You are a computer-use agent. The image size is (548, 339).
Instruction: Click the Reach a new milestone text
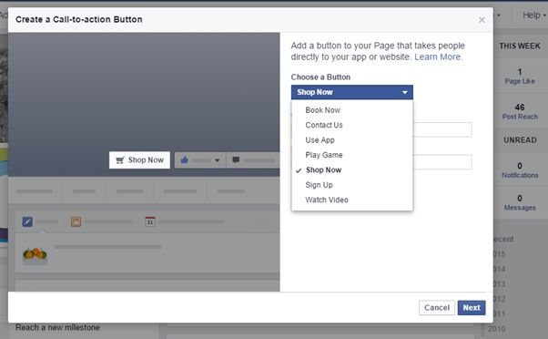point(57,327)
